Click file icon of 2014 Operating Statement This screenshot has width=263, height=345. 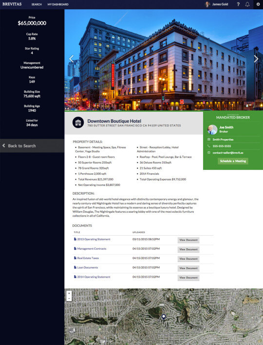(75, 277)
